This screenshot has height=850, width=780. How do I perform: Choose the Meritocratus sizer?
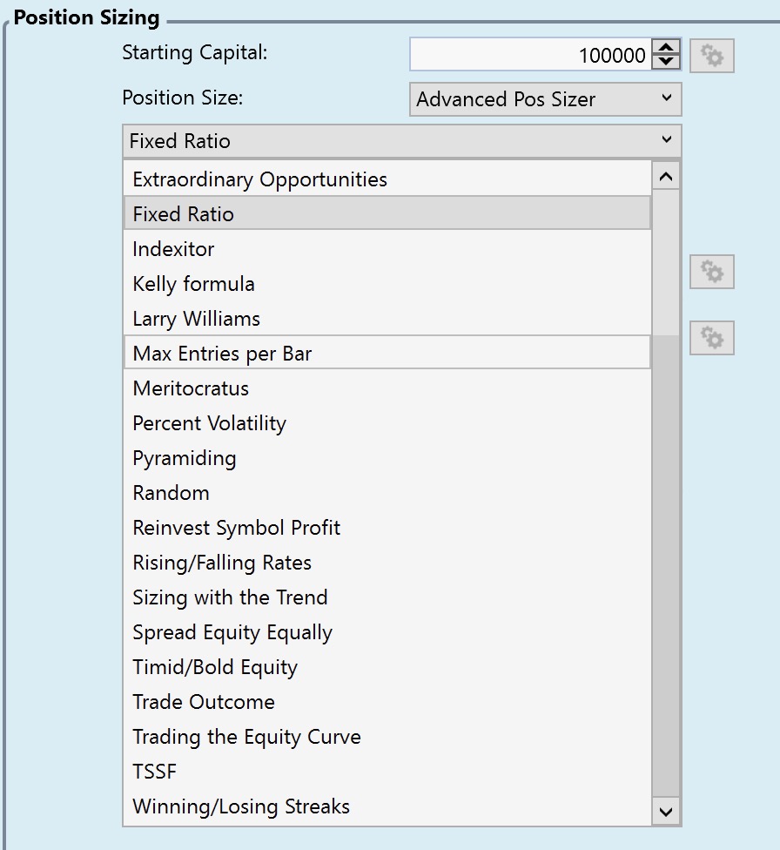[191, 388]
